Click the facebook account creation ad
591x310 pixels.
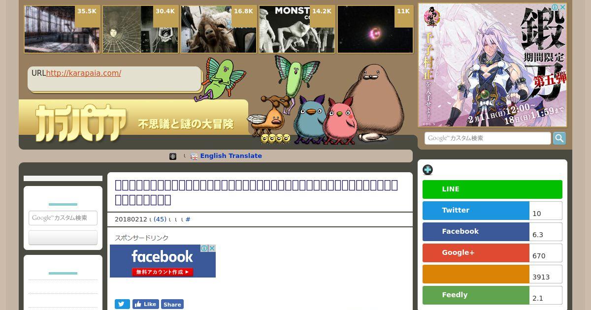163,261
